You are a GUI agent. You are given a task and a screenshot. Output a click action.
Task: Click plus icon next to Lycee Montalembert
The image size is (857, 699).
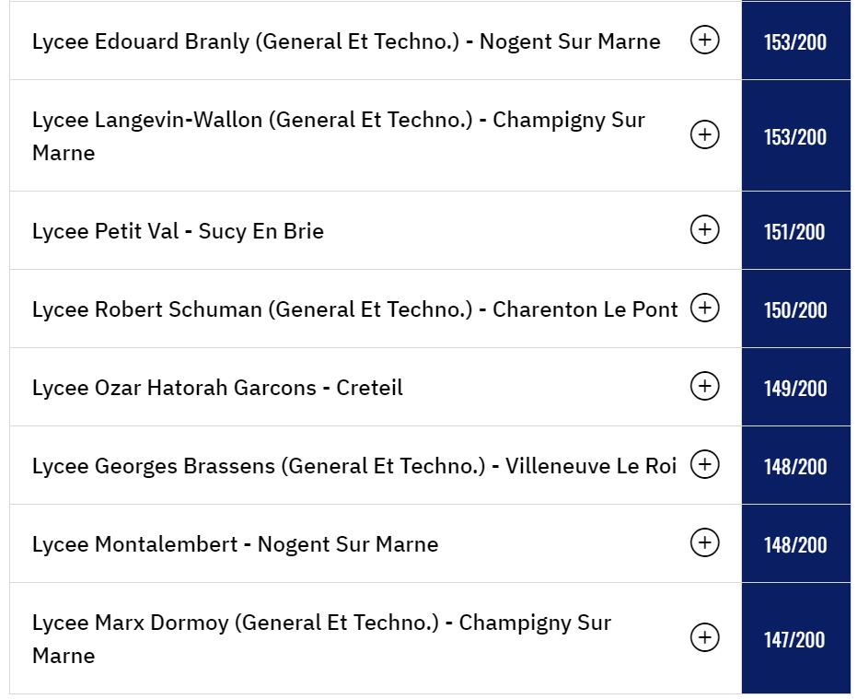click(x=705, y=543)
